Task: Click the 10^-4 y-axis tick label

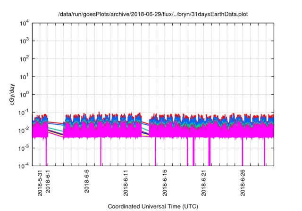Action: point(24,166)
